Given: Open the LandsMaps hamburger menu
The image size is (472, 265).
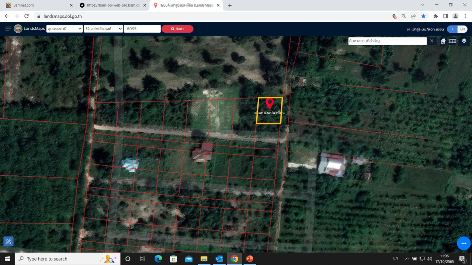Looking at the screenshot, I should coord(8,29).
